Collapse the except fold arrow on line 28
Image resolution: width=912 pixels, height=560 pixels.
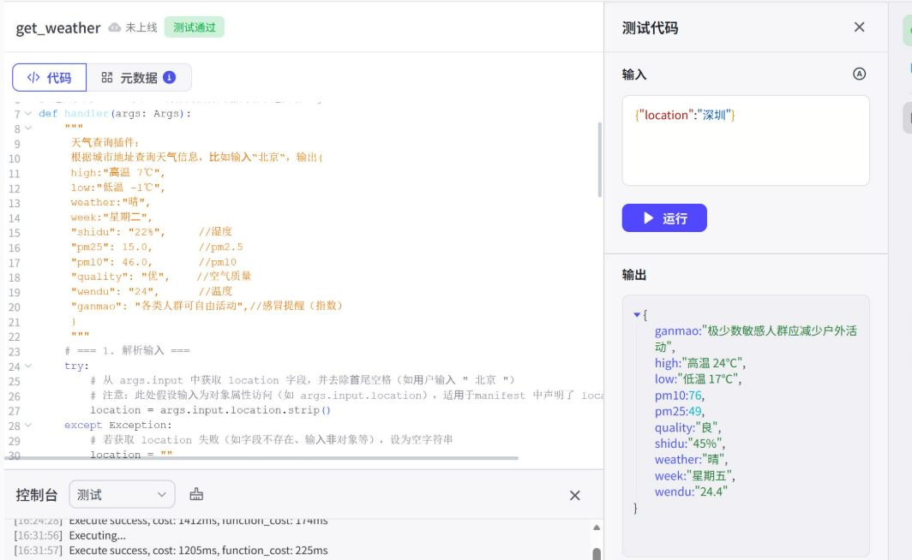tap(28, 426)
